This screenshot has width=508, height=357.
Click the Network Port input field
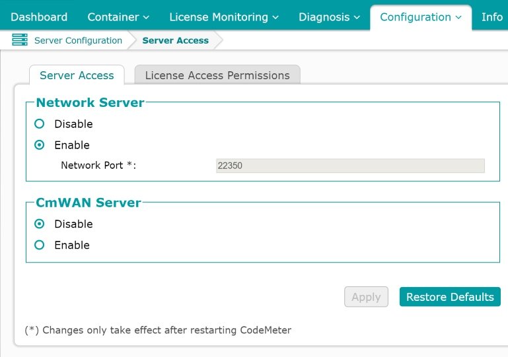(x=350, y=166)
